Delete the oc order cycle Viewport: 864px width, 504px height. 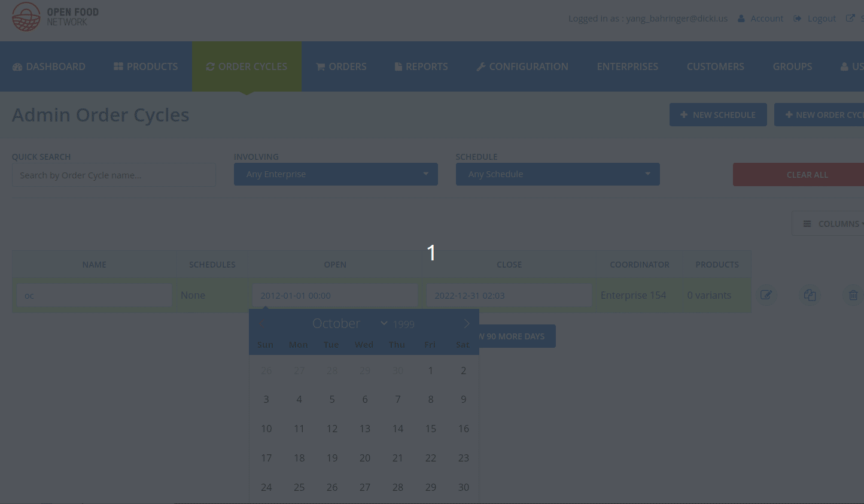(x=853, y=295)
